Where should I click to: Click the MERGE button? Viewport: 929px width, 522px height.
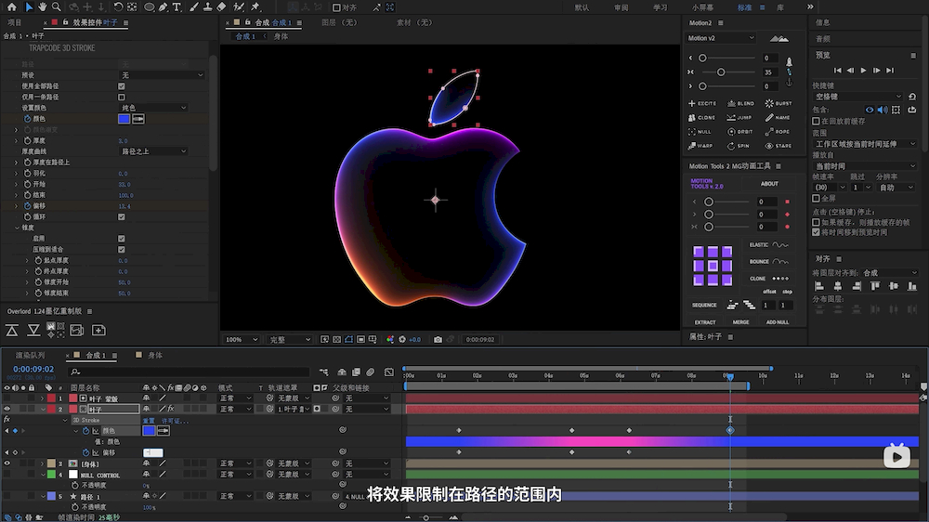click(740, 322)
